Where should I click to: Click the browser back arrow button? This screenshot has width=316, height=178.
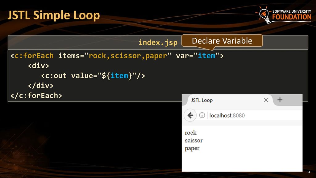click(190, 115)
